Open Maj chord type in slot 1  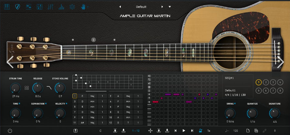click(92, 96)
